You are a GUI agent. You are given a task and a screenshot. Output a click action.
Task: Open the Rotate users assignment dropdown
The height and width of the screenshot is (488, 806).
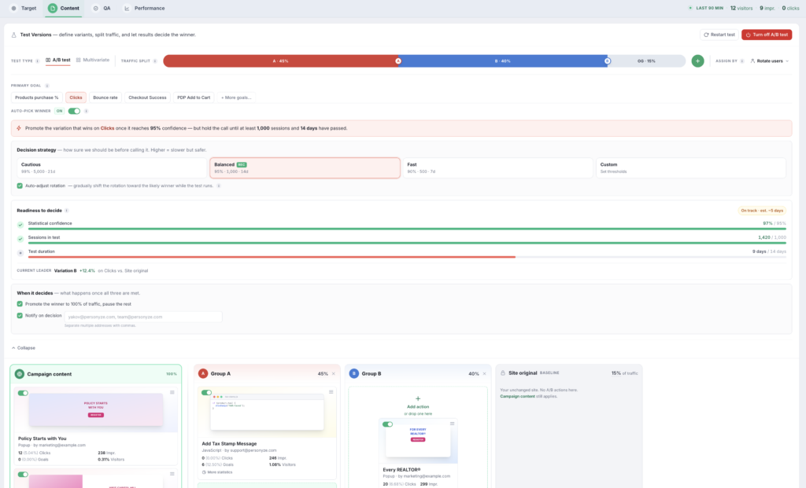(770, 61)
